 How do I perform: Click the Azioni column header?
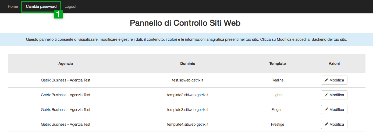334,64
